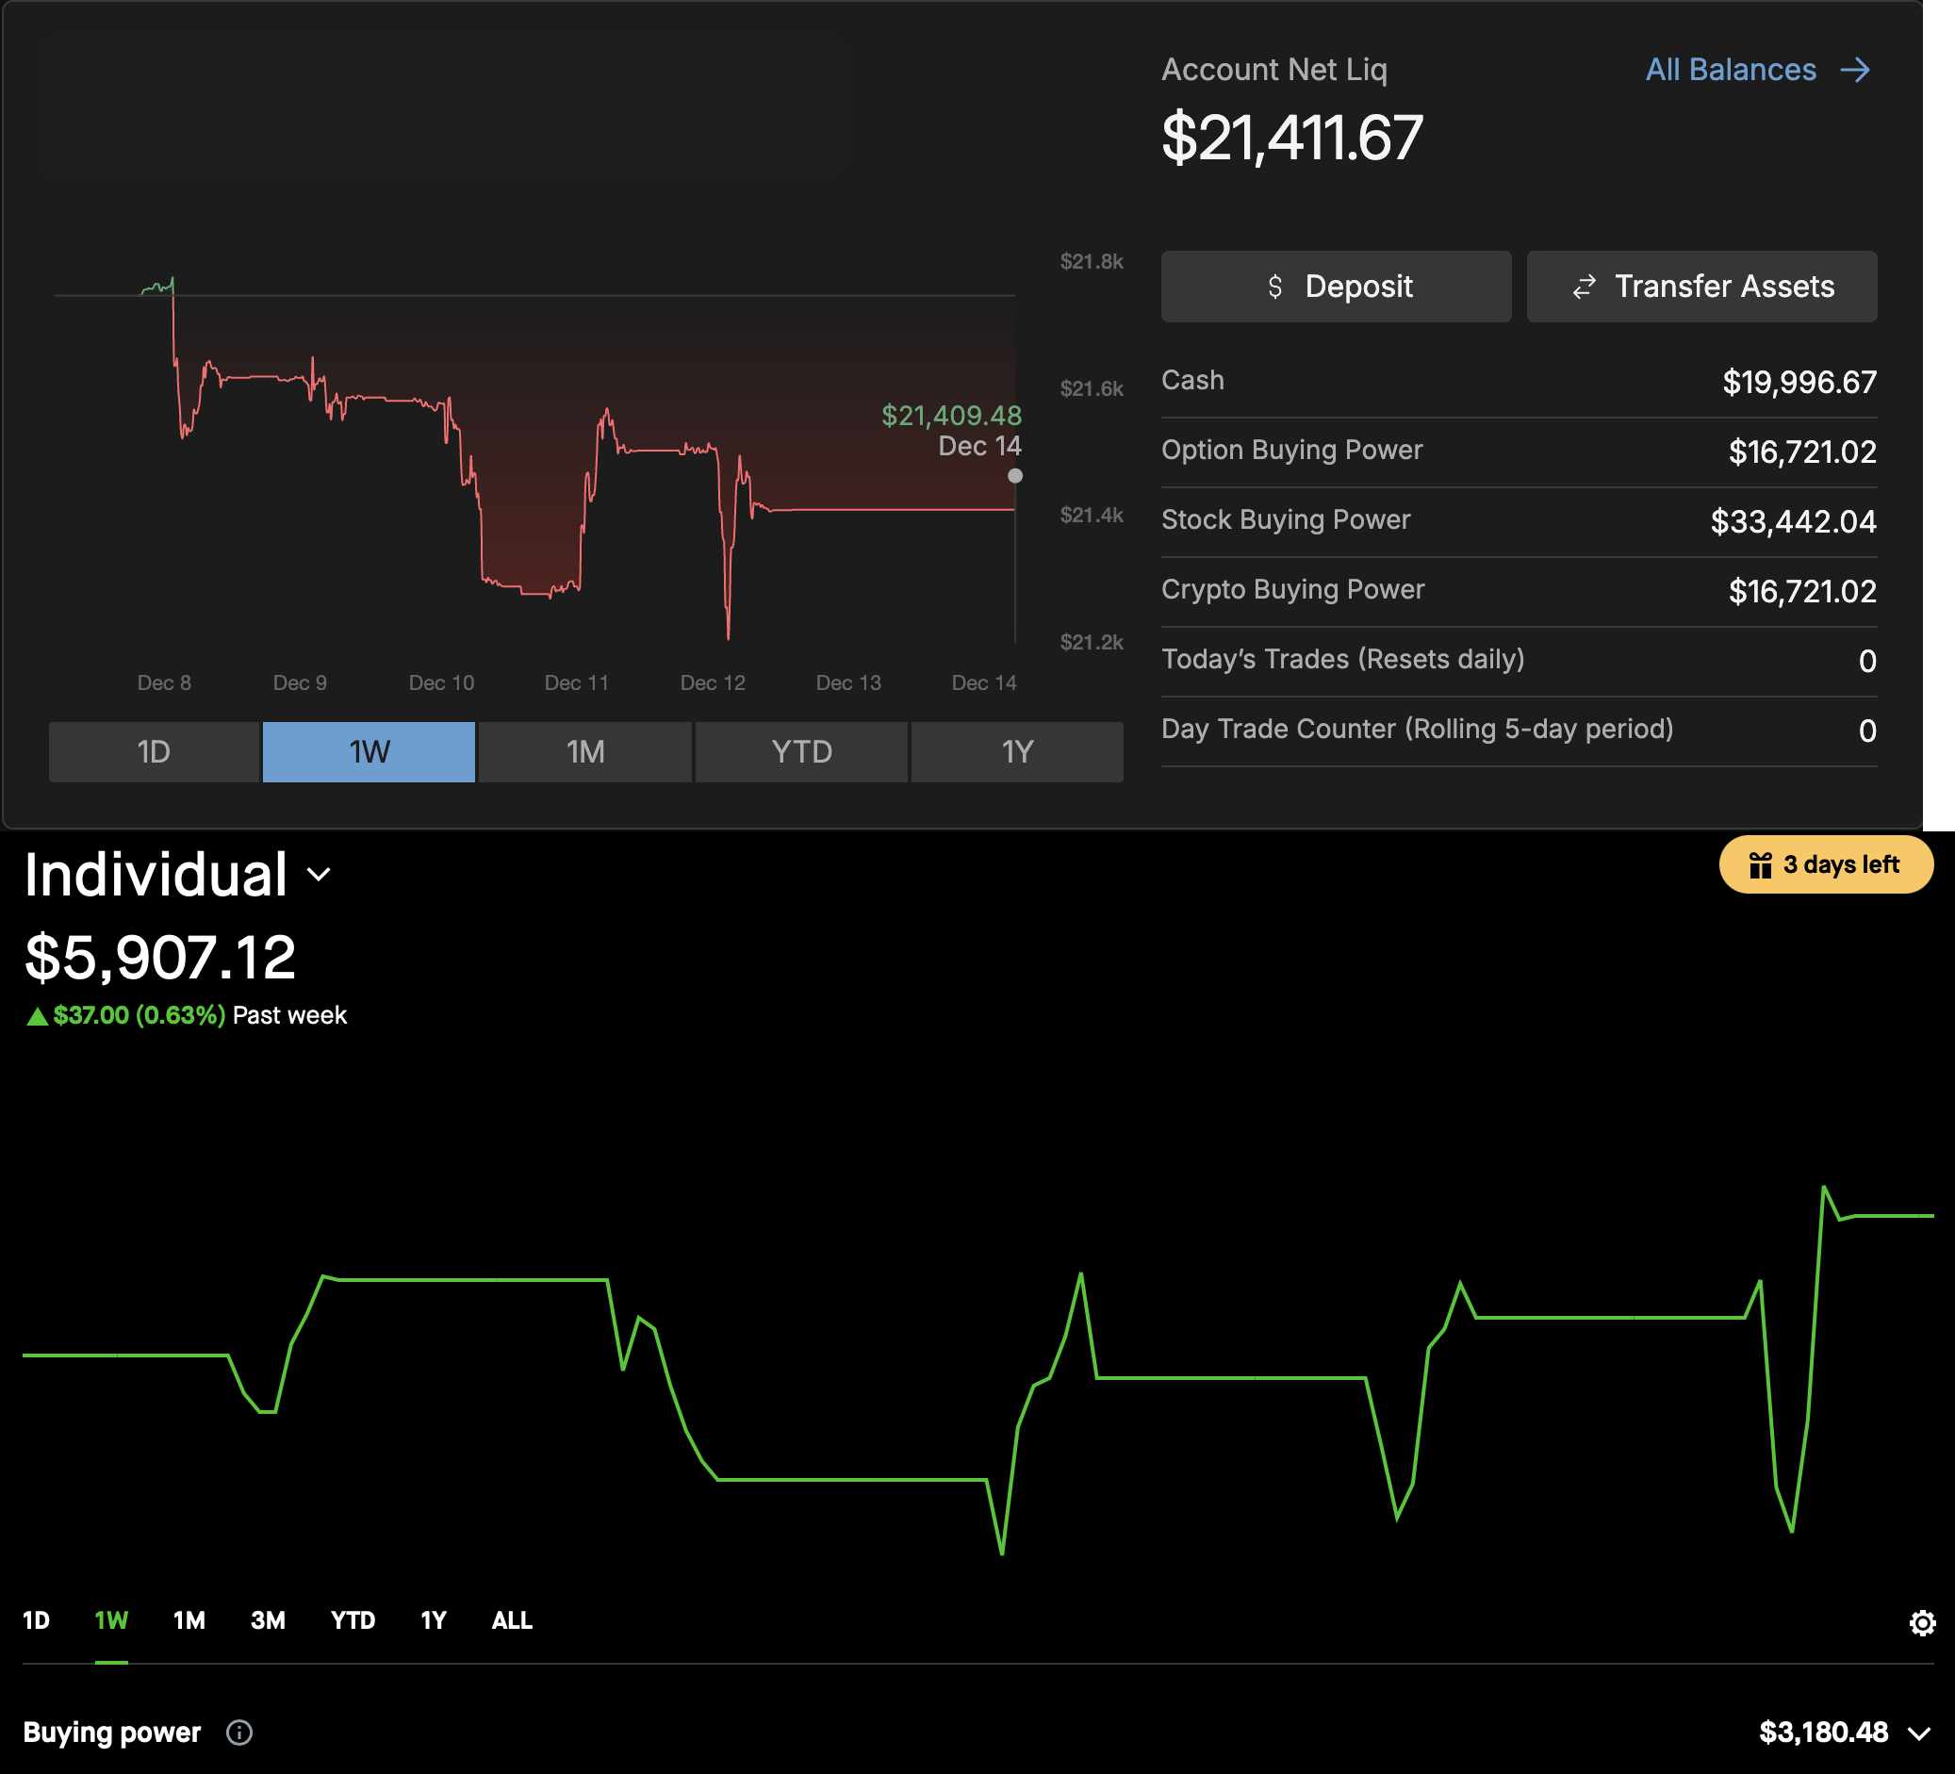Click the swap arrows icon on Transfer Assets

click(1584, 287)
